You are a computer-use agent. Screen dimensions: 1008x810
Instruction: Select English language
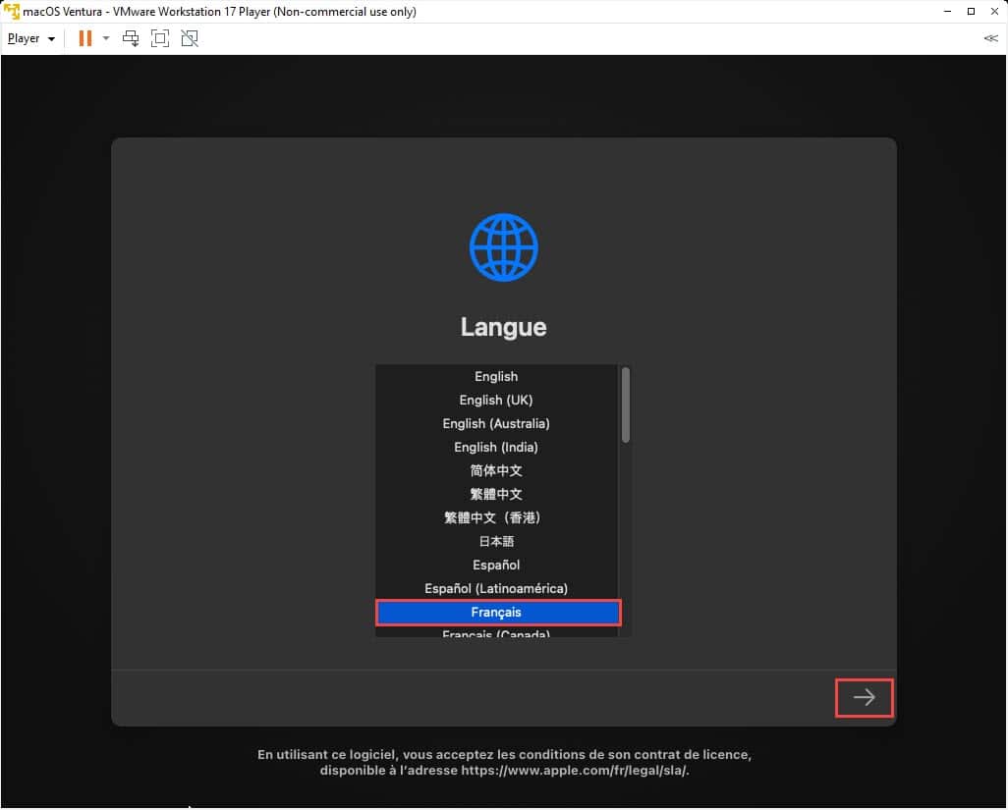[x=496, y=376]
